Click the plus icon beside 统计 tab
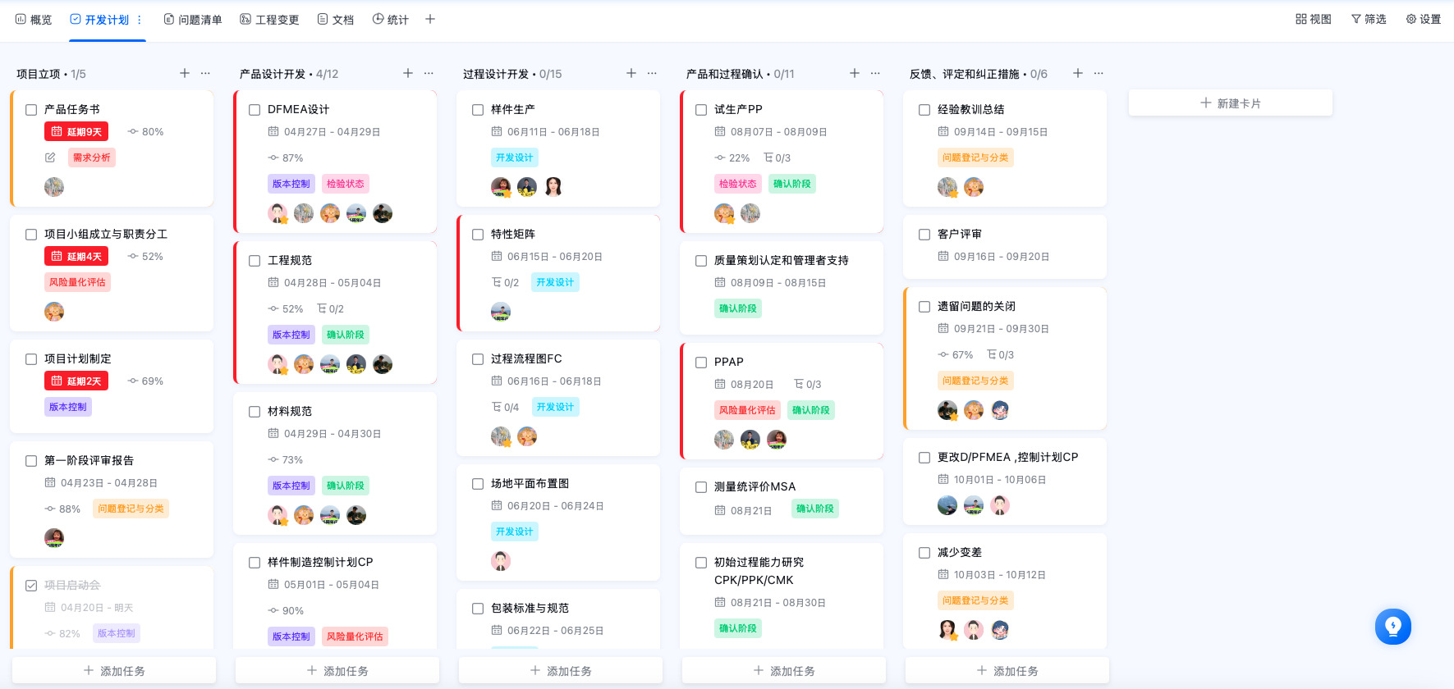This screenshot has height=689, width=1454. click(430, 19)
